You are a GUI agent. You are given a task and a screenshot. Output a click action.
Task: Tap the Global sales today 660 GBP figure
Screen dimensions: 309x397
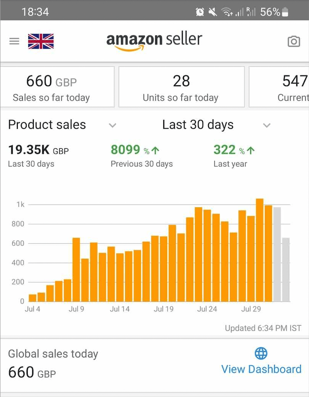click(32, 372)
